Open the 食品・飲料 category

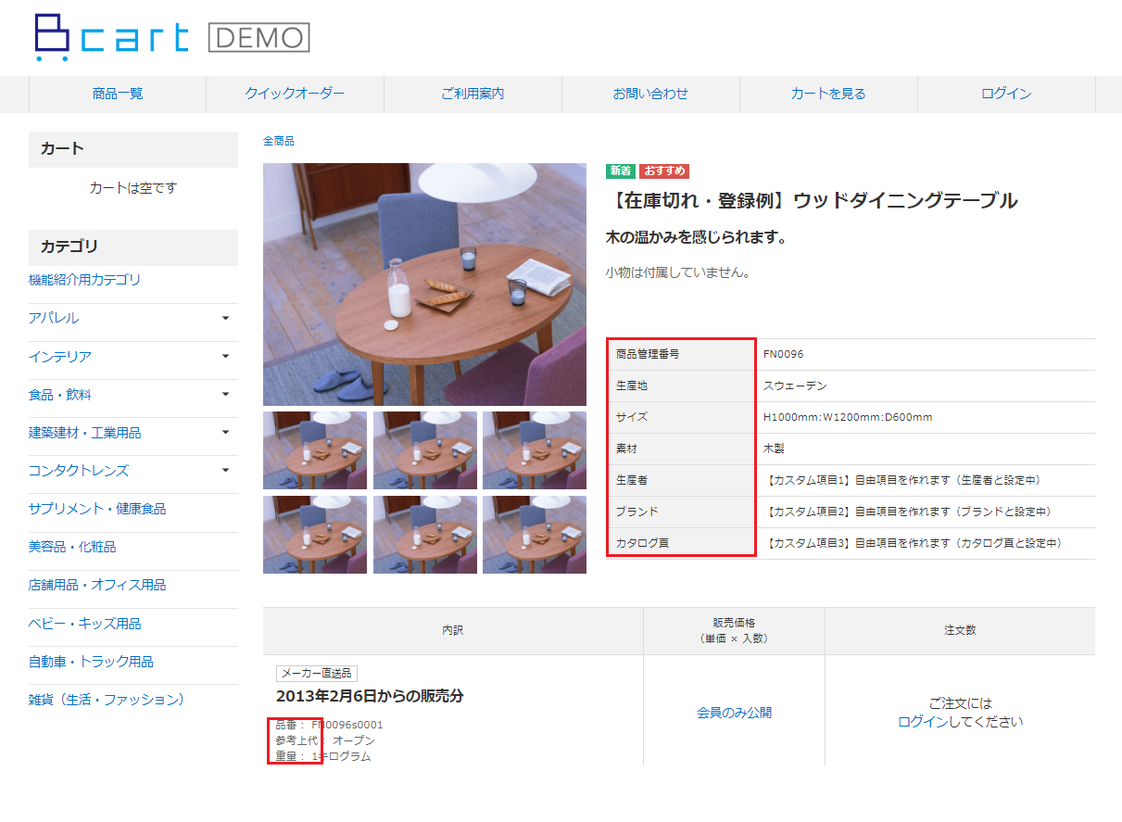point(60,395)
